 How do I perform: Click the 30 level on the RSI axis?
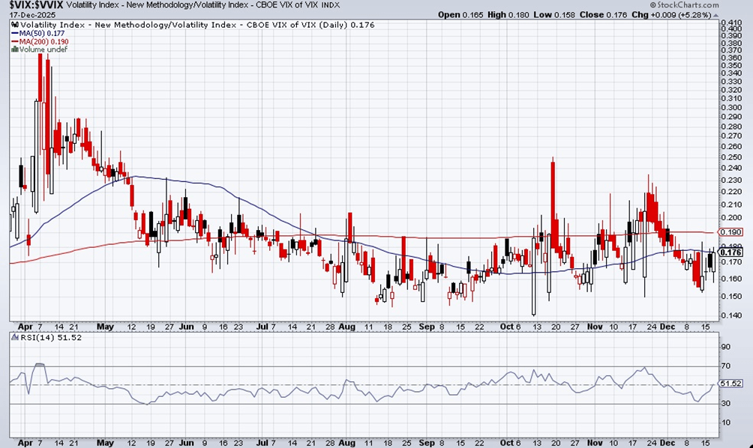[726, 403]
